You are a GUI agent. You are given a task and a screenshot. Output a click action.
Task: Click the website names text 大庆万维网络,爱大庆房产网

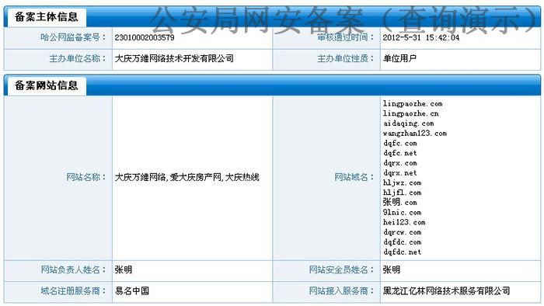(x=168, y=177)
